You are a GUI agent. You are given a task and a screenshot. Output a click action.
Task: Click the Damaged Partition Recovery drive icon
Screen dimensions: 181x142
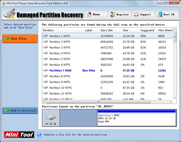[10, 14]
